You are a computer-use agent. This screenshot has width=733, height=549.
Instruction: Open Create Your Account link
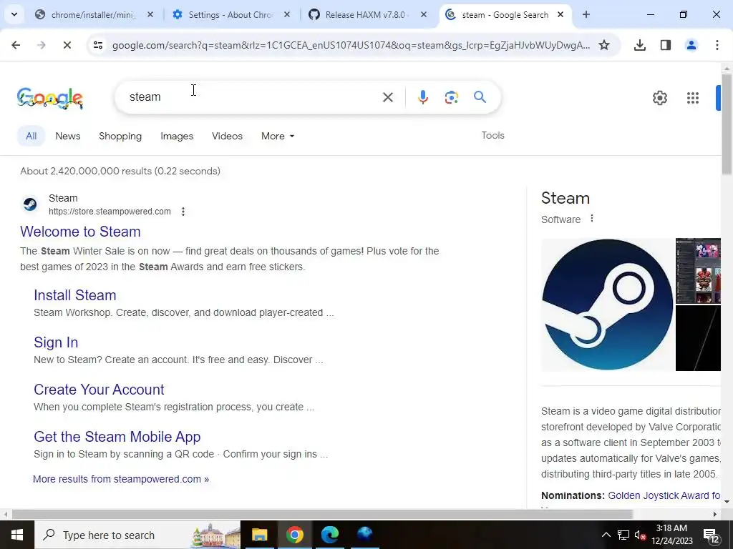coord(99,390)
